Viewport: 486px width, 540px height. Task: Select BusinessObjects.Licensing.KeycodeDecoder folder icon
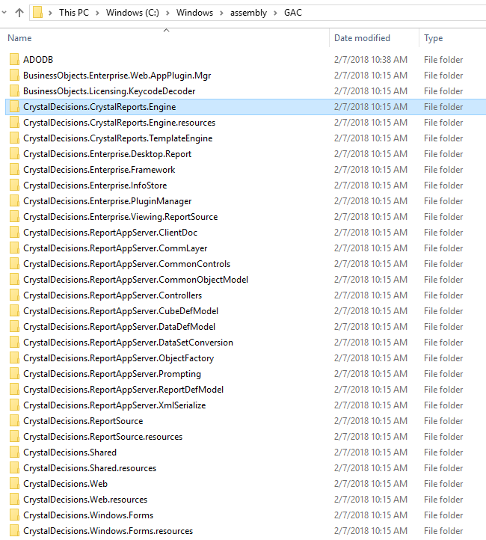[x=14, y=91]
